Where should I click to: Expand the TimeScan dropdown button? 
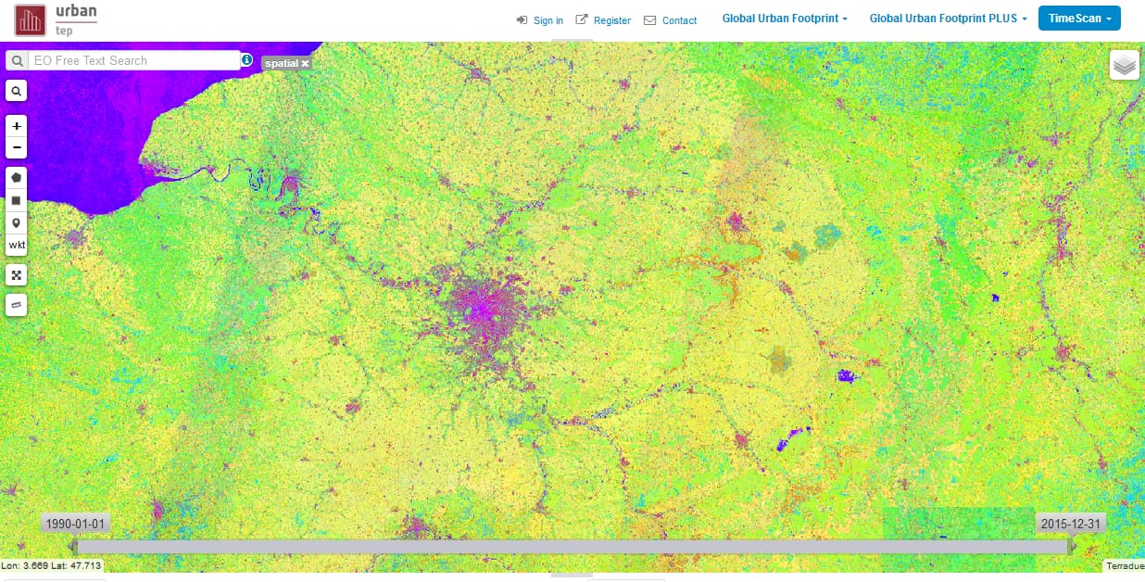(x=1079, y=19)
